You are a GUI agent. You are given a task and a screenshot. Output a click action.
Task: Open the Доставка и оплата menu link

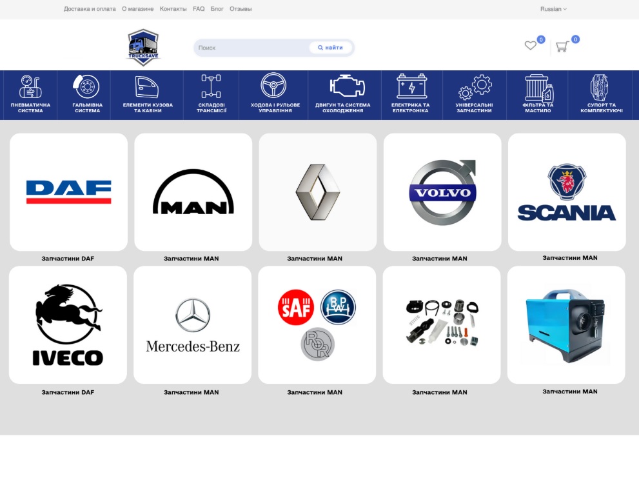pos(90,9)
